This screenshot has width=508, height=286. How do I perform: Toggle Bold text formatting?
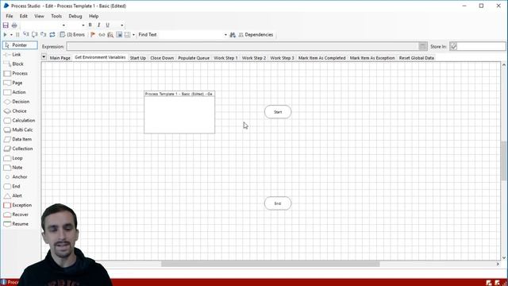coord(90,25)
